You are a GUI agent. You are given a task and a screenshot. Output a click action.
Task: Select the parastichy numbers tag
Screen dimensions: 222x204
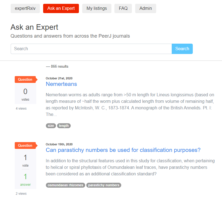point(104,185)
